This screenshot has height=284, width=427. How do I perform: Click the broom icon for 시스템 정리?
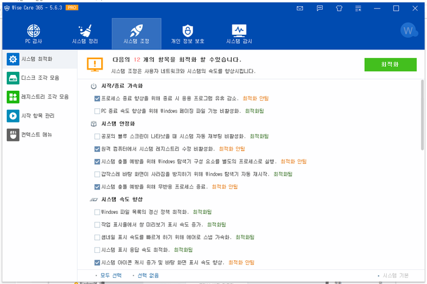pyautogui.click(x=85, y=30)
